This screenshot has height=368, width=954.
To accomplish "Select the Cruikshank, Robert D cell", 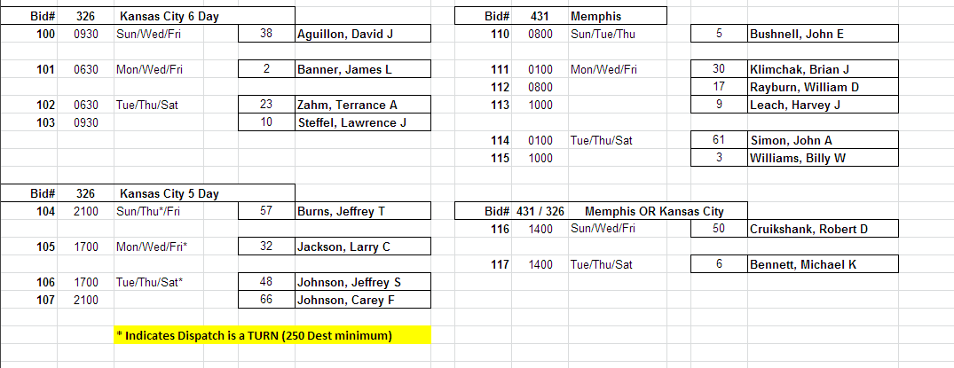I will pyautogui.click(x=823, y=229).
